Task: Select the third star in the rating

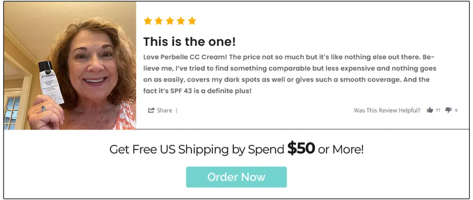Action: pos(170,21)
